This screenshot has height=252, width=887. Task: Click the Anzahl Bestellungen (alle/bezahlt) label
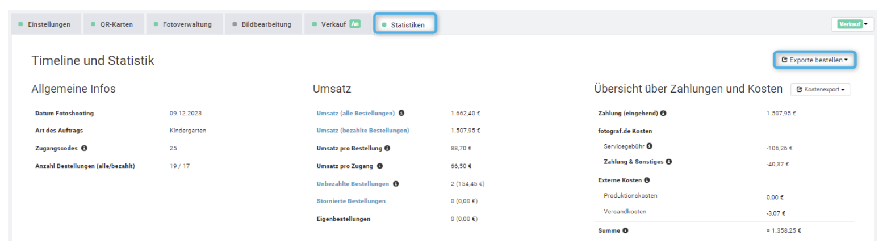click(x=85, y=166)
